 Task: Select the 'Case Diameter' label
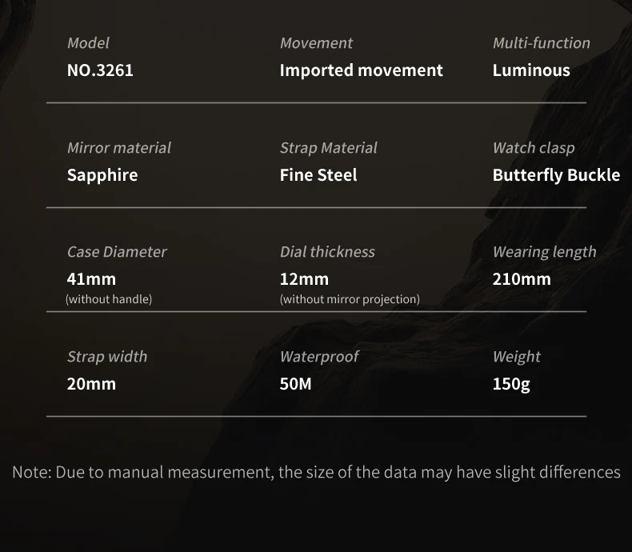pos(117,252)
